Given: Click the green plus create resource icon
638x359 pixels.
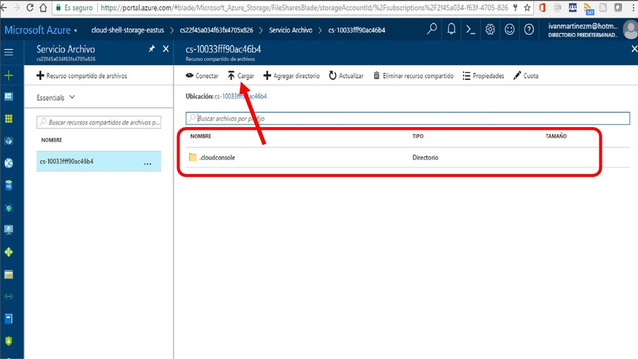Looking at the screenshot, I should [x=9, y=75].
